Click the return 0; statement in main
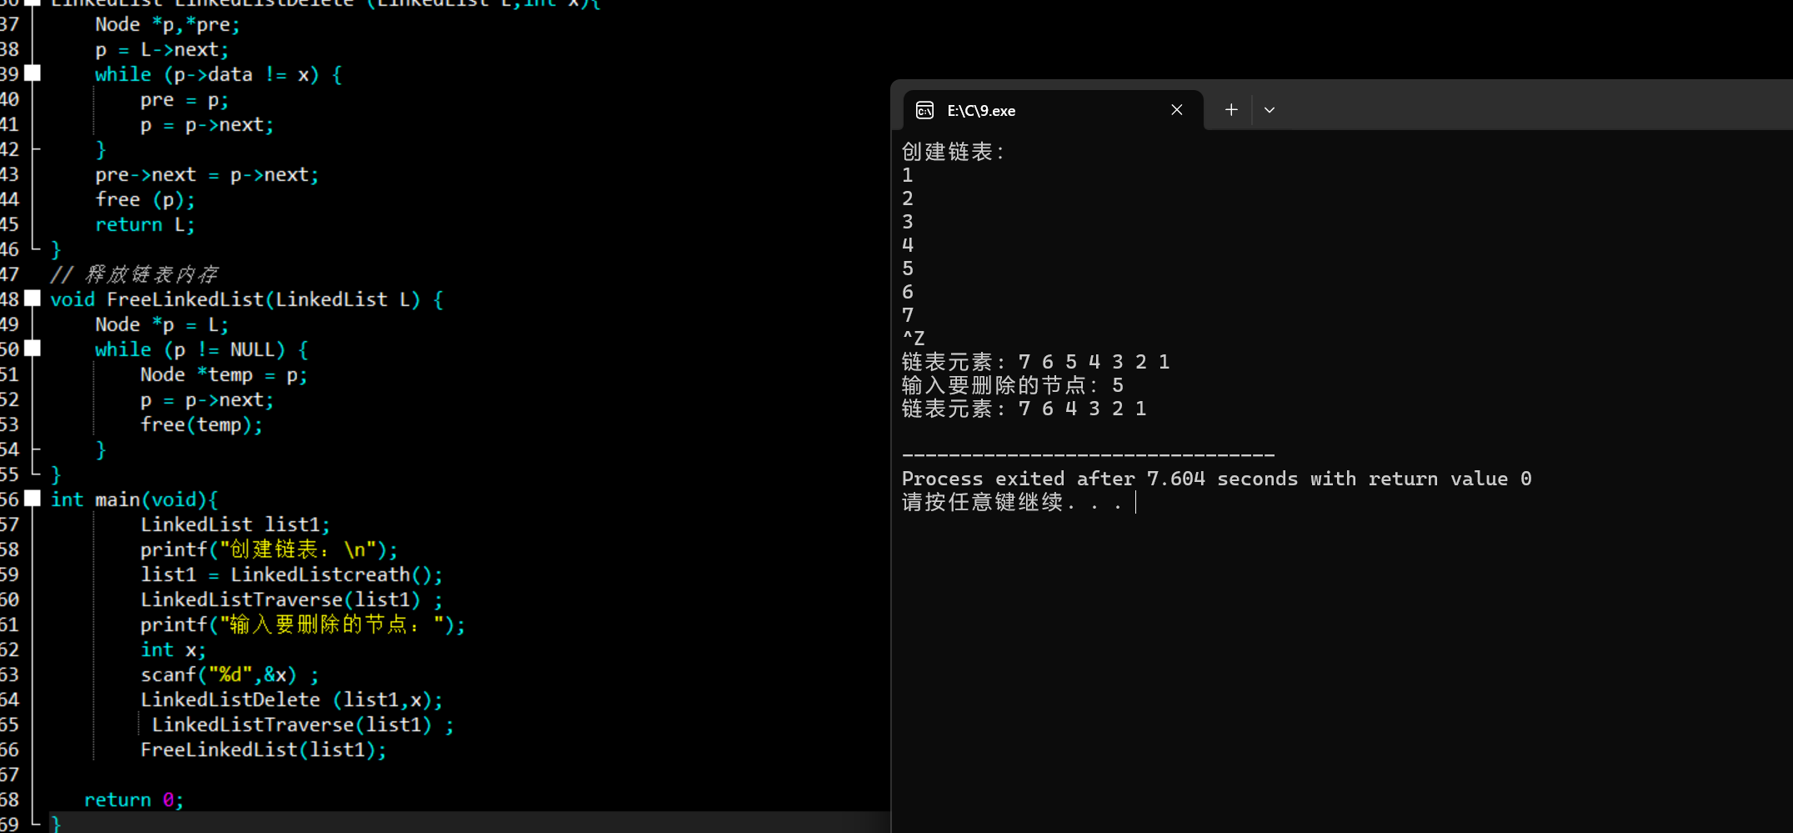Image resolution: width=1793 pixels, height=833 pixels. tap(133, 799)
